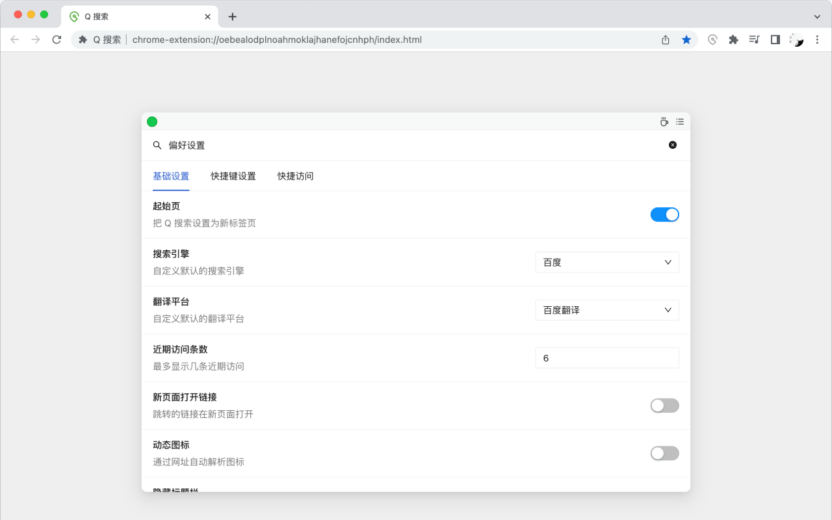This screenshot has height=520, width=832.
Task: Click the browser address bar URL
Action: click(x=277, y=40)
